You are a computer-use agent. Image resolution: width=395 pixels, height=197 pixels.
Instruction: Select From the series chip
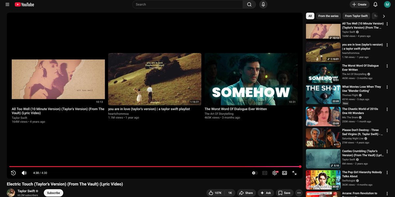[328, 16]
